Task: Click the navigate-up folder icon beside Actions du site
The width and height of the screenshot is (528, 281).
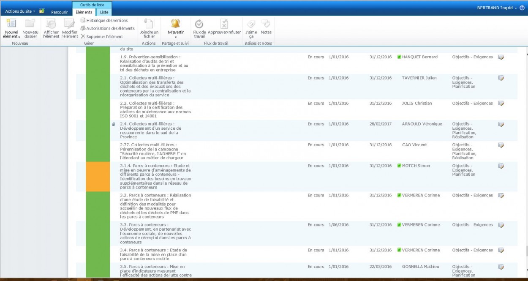Action: 42,11
